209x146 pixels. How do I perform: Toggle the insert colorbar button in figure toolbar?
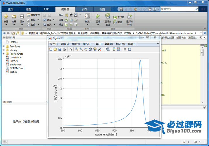click(114, 49)
